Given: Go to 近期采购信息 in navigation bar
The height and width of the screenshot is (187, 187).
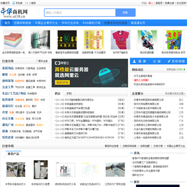Looking at the screenshot, I should [22, 23].
